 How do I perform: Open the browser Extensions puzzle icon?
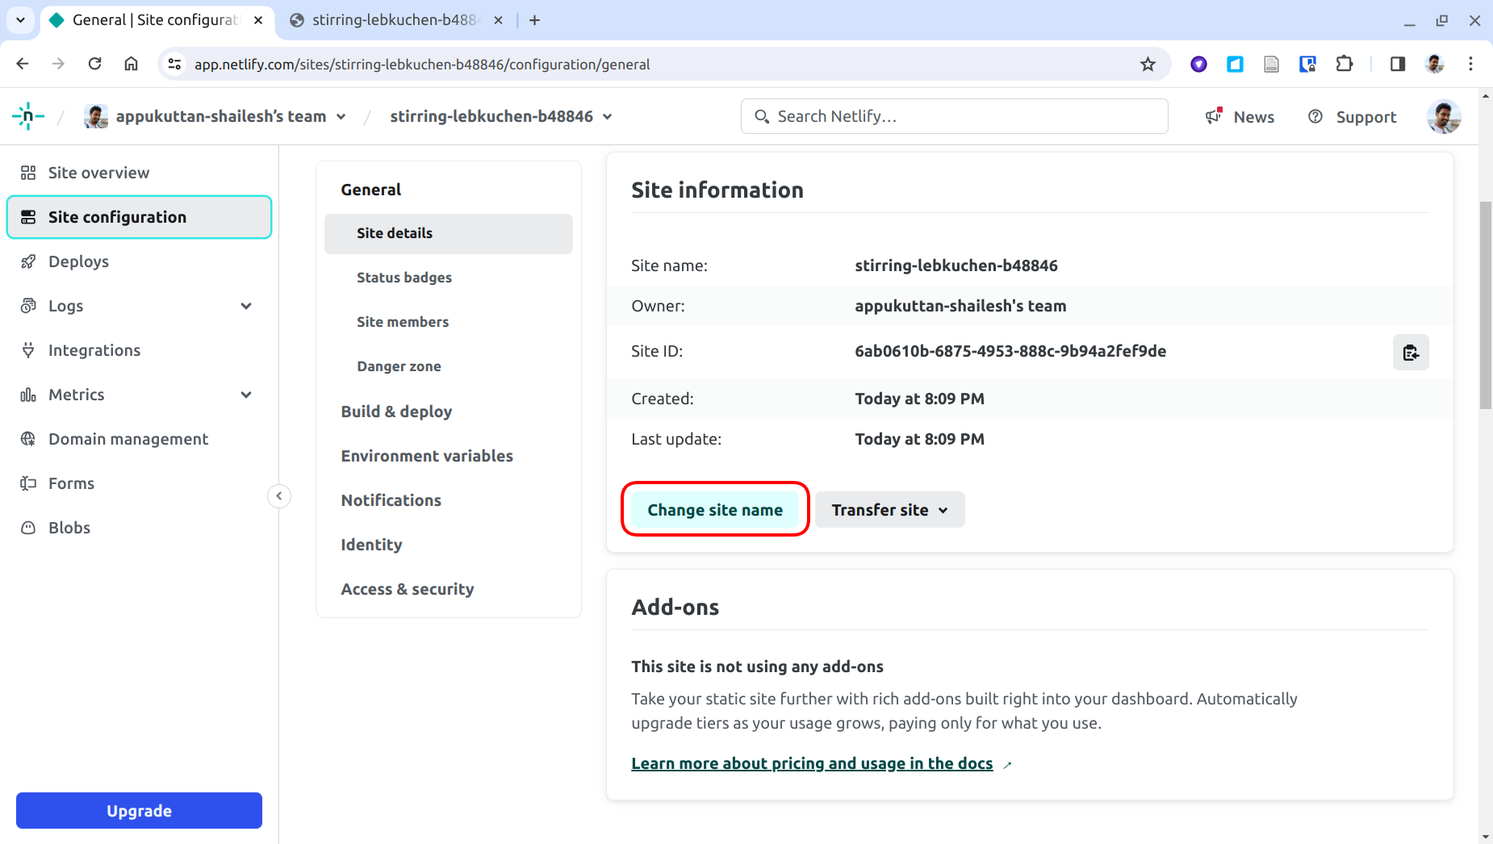(x=1345, y=65)
